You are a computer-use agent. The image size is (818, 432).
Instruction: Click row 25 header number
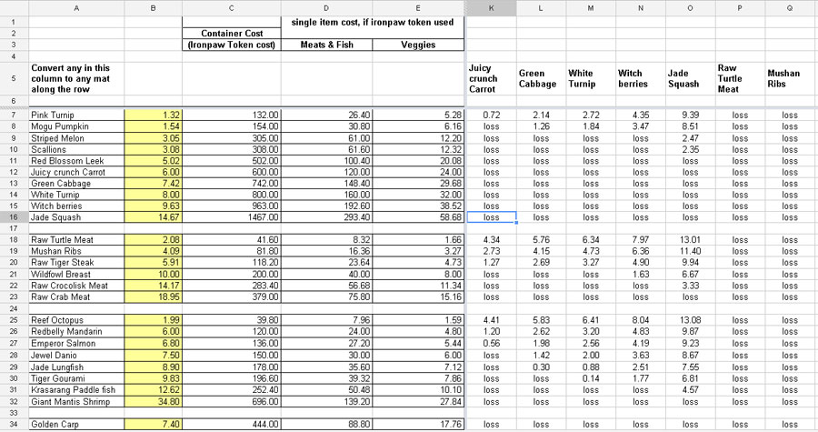point(14,320)
